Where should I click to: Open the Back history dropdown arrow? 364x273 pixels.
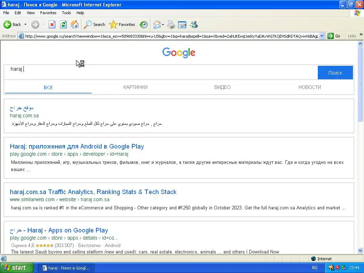(25, 25)
